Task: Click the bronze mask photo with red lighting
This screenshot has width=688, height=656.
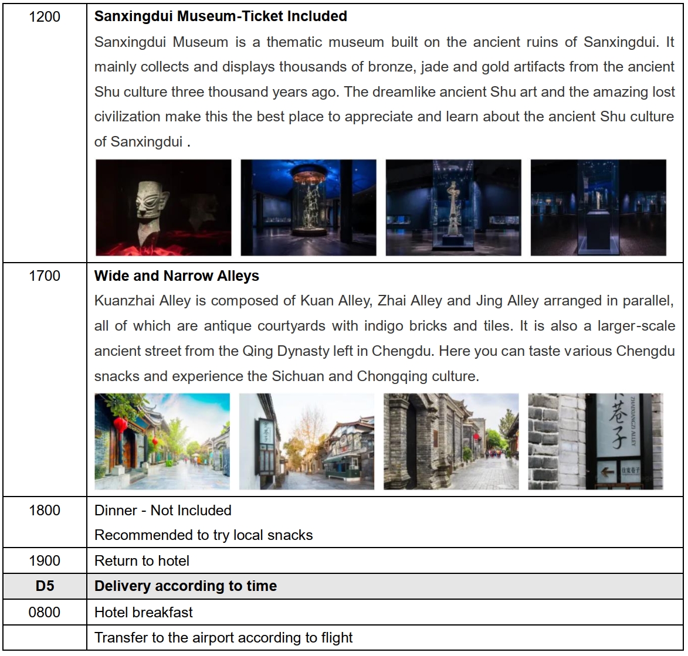Action: (164, 208)
